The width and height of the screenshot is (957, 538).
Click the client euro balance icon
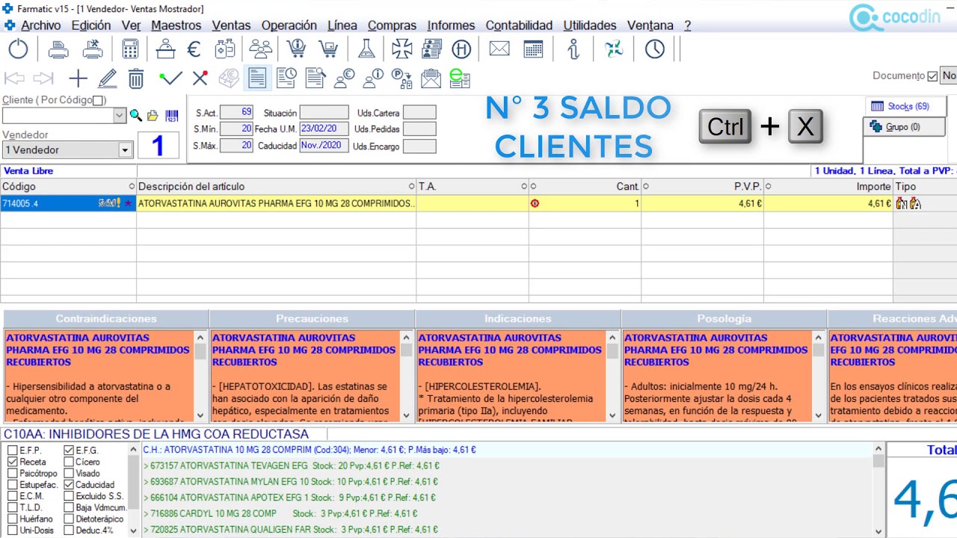tap(344, 78)
